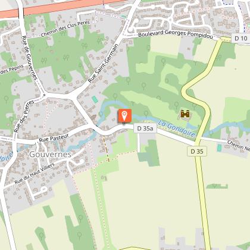Screen dimensions: 250x250
Task: Click the teal building near Chemin Neuf
Action: [x=219, y=148]
